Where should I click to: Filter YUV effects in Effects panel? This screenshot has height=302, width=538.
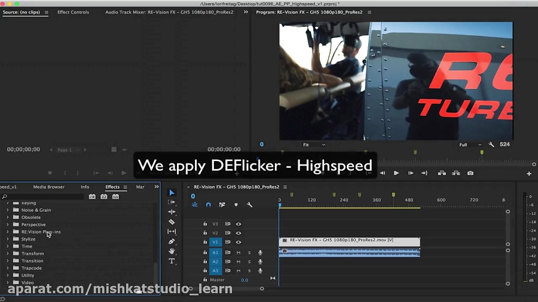tap(115, 196)
